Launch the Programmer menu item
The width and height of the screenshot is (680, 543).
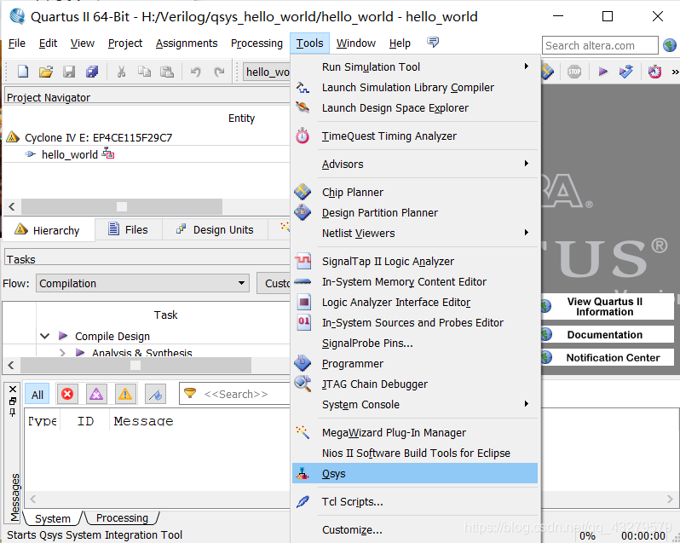415,363
